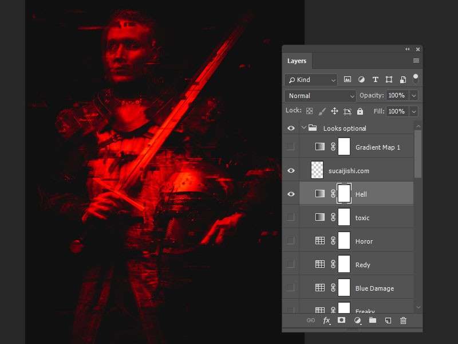Click the Fill 100% value field
Viewport: 458px width, 344px height.
[397, 111]
